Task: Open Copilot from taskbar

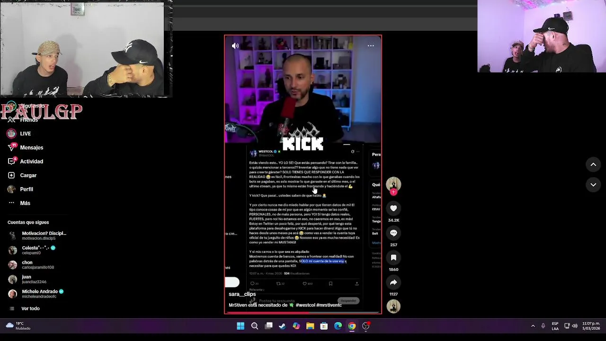Action: tap(296, 326)
